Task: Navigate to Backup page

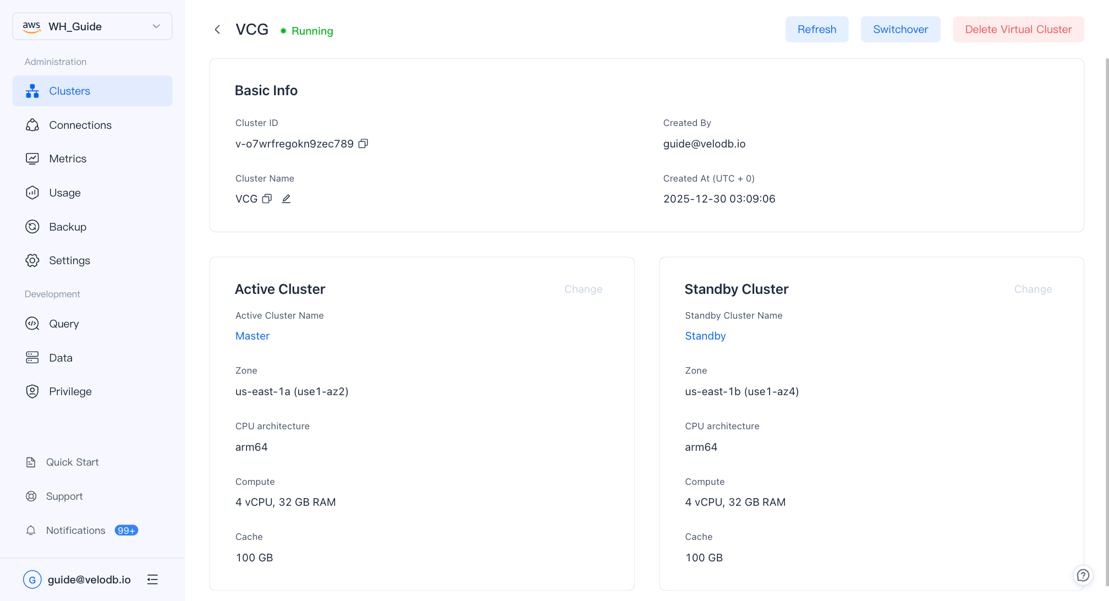Action: click(x=68, y=227)
